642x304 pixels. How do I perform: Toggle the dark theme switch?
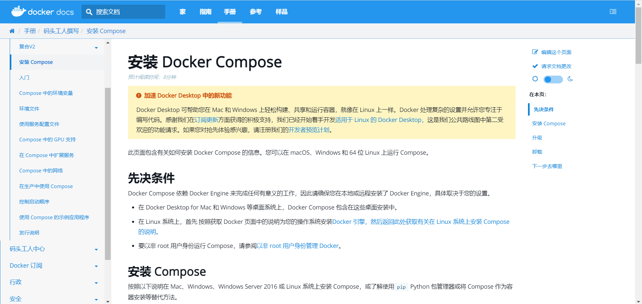click(553, 80)
